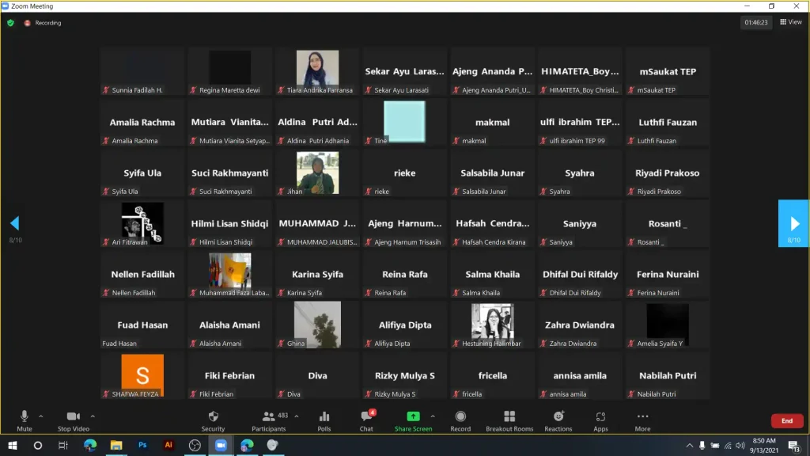Select the Fuad Hasan participant tile

coord(142,325)
